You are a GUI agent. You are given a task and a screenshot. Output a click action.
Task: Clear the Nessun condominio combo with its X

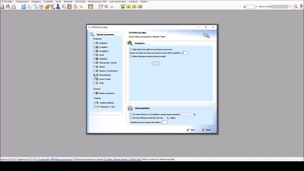pos(290,7)
